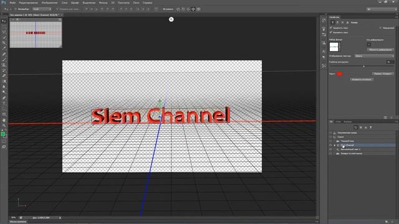The height and width of the screenshot is (224, 399).
Task: Open the 3D menu in menu bar
Action: tap(113, 2)
